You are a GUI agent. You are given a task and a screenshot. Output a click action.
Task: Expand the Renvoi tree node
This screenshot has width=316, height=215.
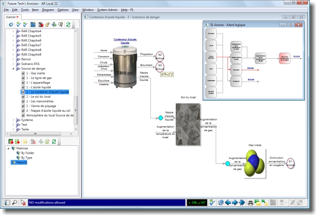(14, 59)
